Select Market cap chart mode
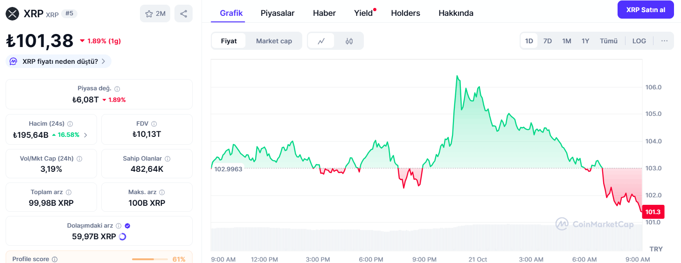The image size is (681, 263). [x=274, y=41]
